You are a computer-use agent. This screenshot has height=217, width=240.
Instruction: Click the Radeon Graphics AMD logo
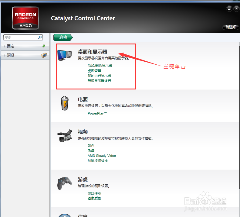coord(25,18)
